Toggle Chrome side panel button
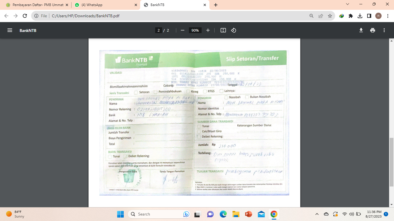 [x=369, y=16]
